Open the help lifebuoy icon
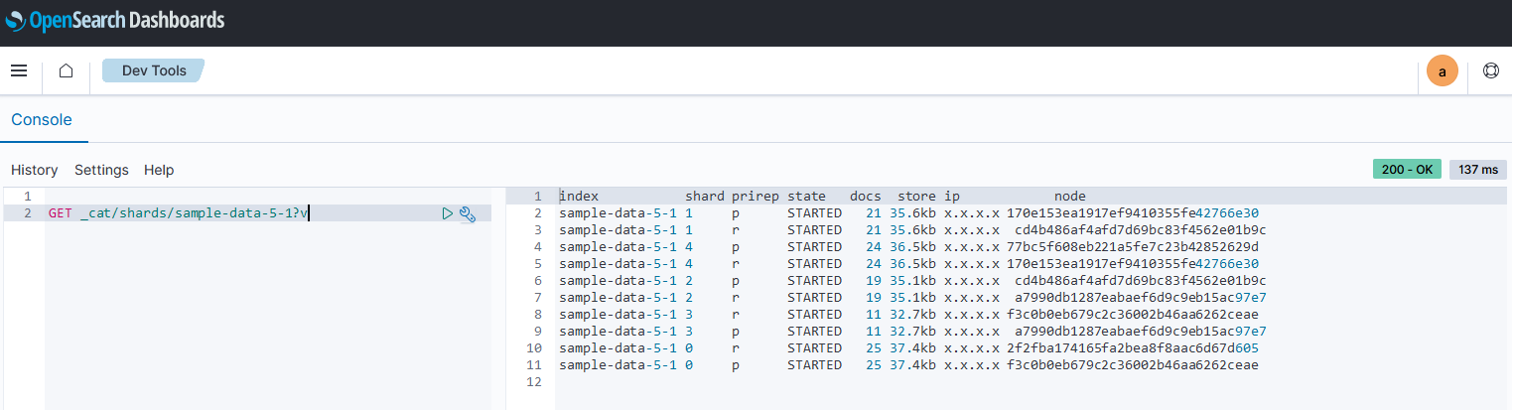This screenshot has height=410, width=1513. coord(1490,71)
